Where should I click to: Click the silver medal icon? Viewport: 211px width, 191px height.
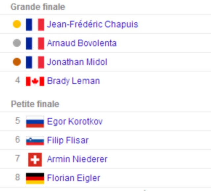point(17,43)
